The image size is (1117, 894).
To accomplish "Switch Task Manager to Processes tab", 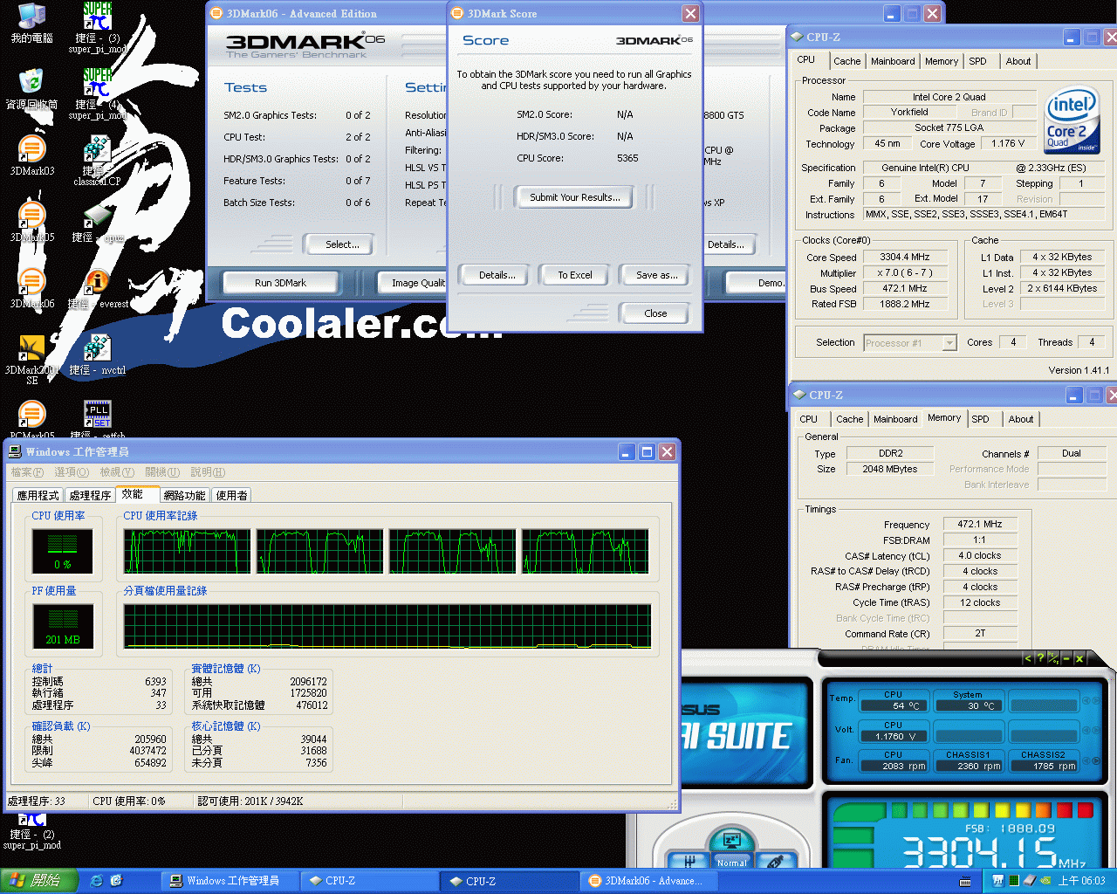I will pyautogui.click(x=90, y=495).
